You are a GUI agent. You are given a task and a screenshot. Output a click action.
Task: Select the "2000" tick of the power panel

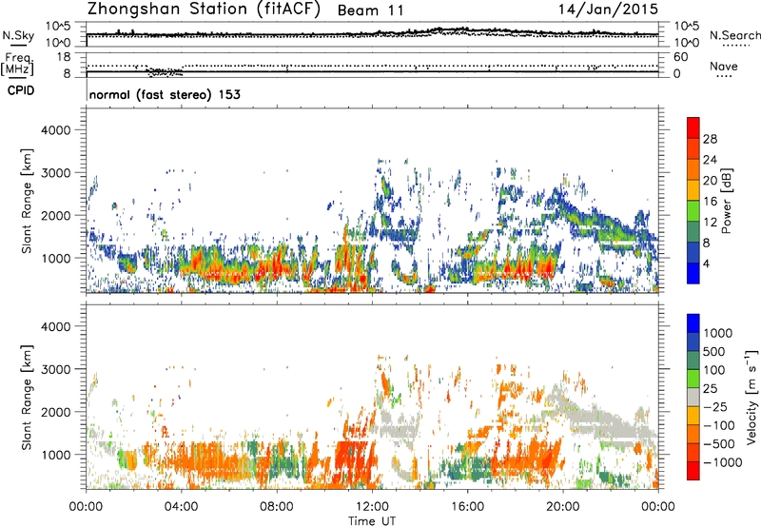pyautogui.click(x=55, y=215)
